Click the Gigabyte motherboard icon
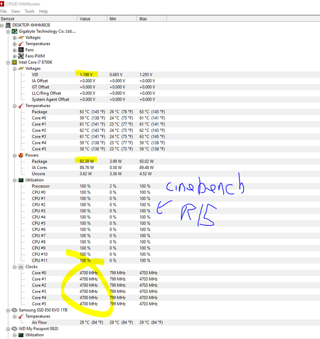320x339 pixels. [14, 32]
